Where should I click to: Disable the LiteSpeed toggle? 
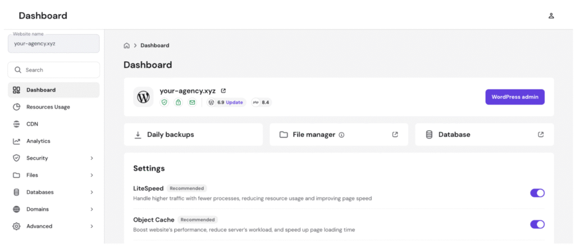[537, 193]
